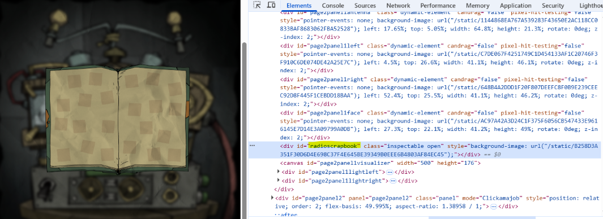Open the Performance tab
Image resolution: width=603 pixels, height=219 pixels.
pos(438,6)
